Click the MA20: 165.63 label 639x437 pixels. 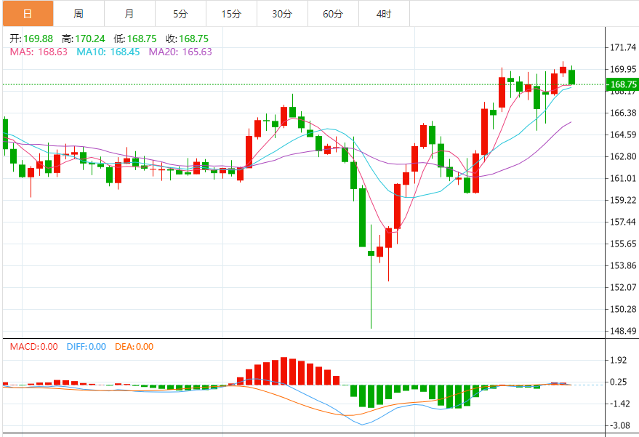180,52
